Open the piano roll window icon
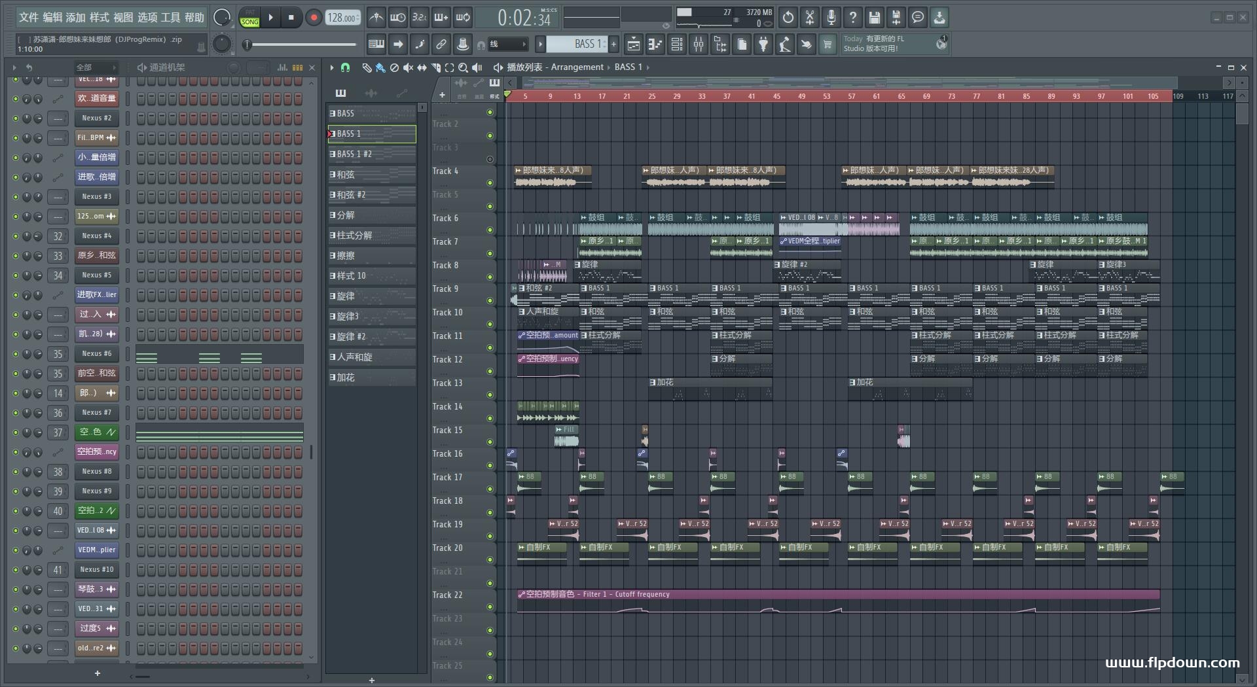 pyautogui.click(x=655, y=44)
